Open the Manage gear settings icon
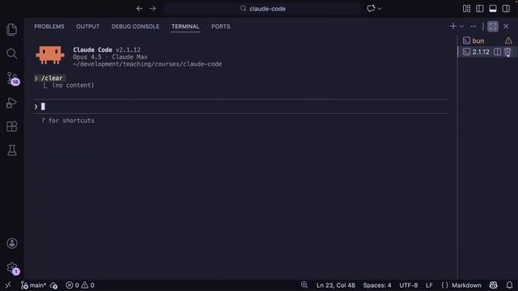518x291 pixels. click(13, 268)
